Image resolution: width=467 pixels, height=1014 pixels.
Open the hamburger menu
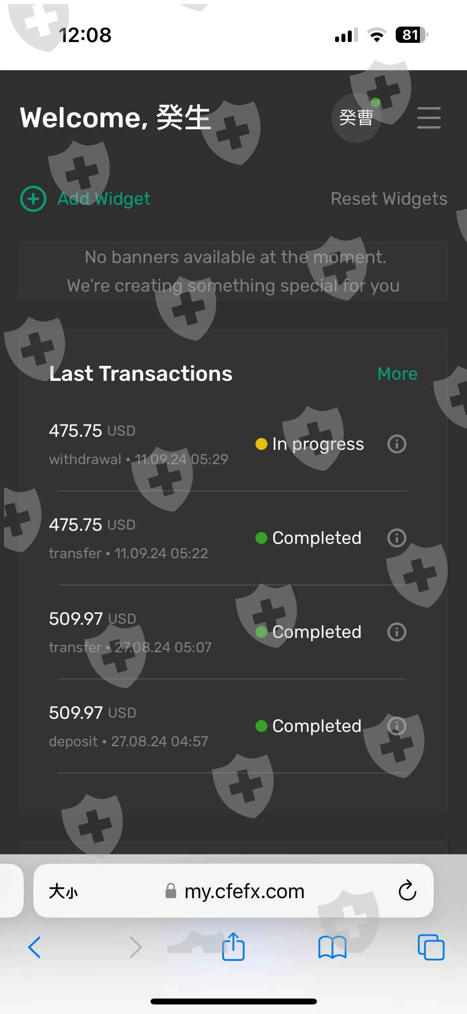click(x=429, y=117)
